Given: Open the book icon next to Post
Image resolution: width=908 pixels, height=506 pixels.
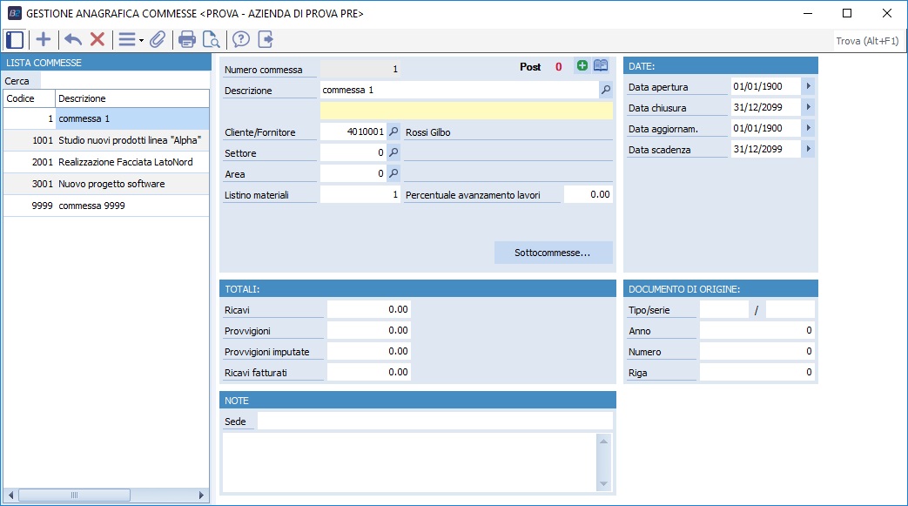Looking at the screenshot, I should click(601, 66).
